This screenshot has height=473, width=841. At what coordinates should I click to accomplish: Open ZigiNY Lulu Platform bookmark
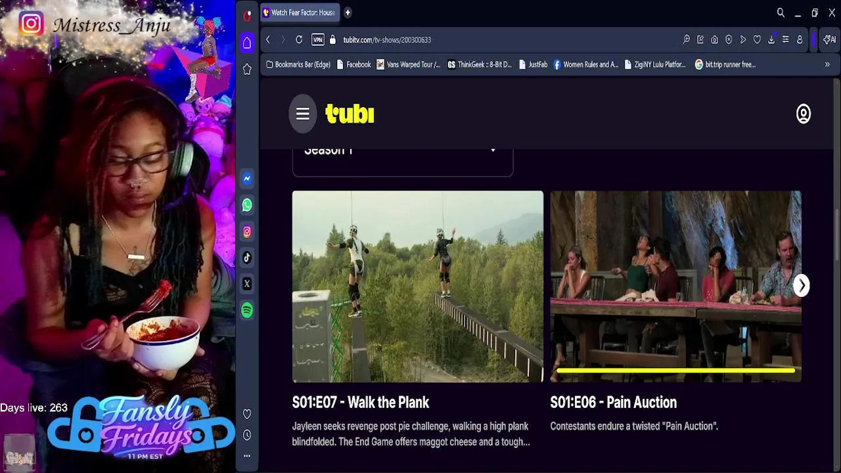654,64
